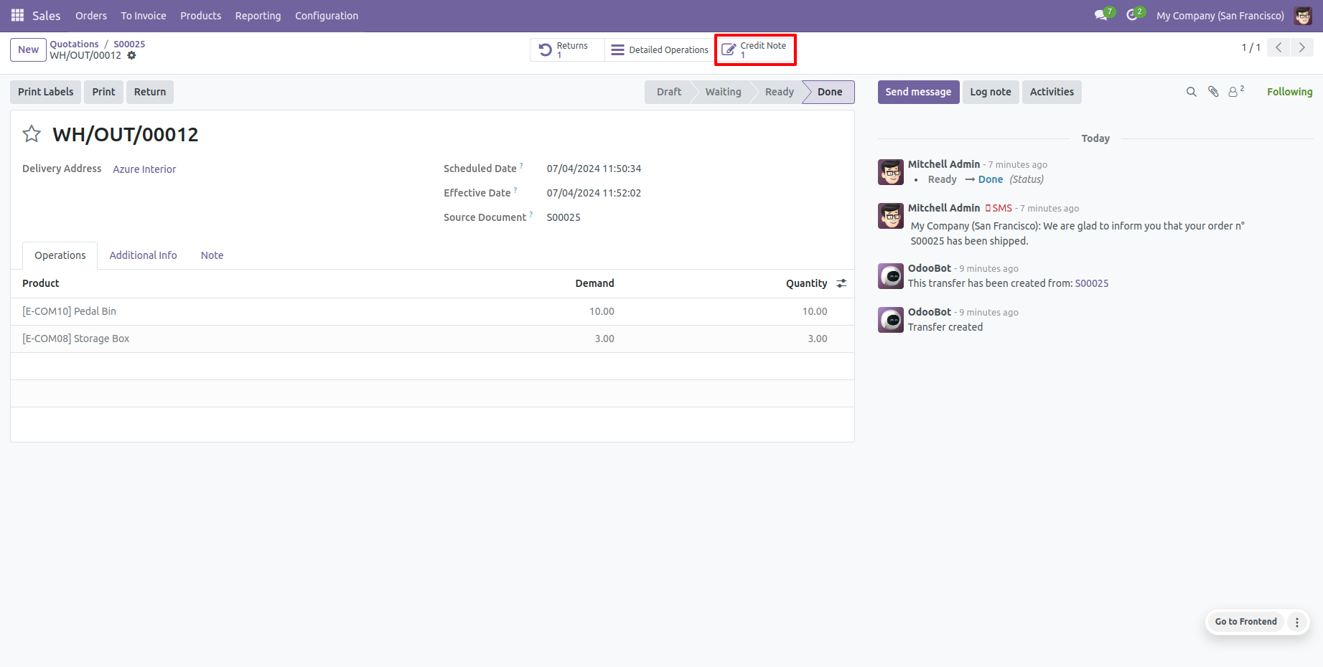The height and width of the screenshot is (667, 1323).
Task: Click demand value 10.00
Action: coord(602,311)
